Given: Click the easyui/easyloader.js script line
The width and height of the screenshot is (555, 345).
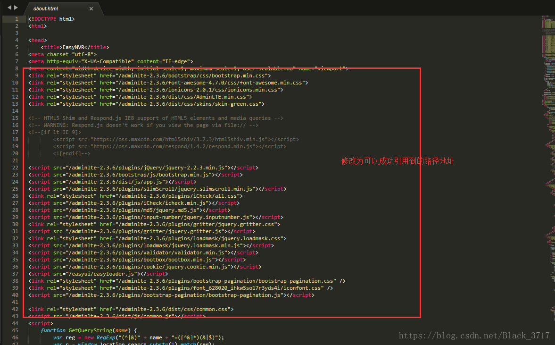Looking at the screenshot, I should (99, 274).
